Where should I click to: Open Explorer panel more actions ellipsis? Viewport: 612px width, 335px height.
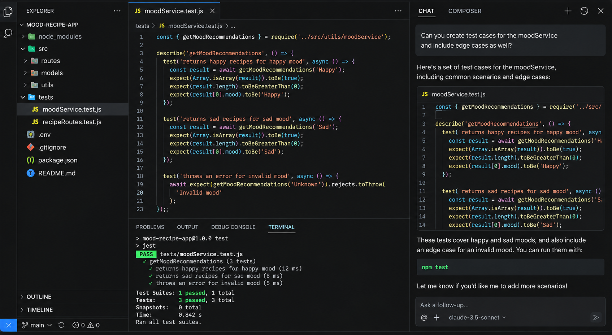pos(117,11)
